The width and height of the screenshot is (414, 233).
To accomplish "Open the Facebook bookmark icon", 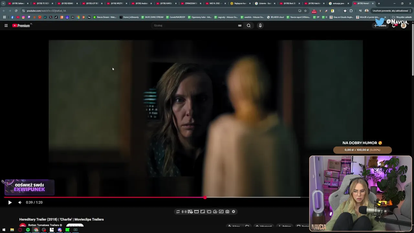I will click(x=12, y=17).
